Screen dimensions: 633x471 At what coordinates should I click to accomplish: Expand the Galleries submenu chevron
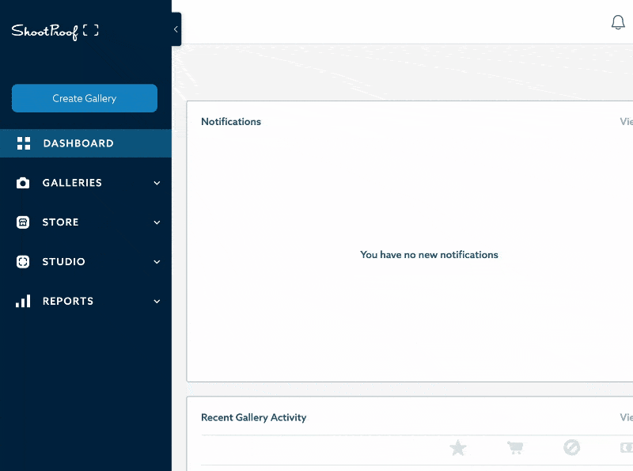coord(157,183)
